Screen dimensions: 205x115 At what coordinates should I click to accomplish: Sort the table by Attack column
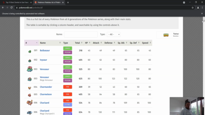(97, 43)
